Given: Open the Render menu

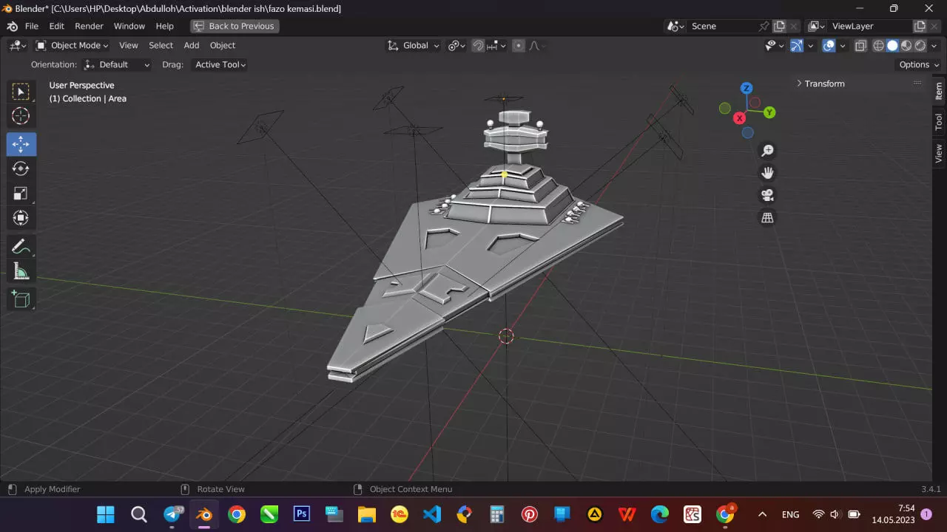Looking at the screenshot, I should (x=89, y=26).
